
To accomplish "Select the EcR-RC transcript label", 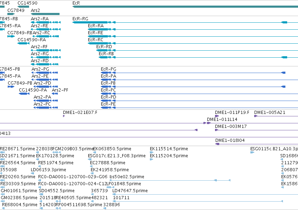I will coord(96,40).
